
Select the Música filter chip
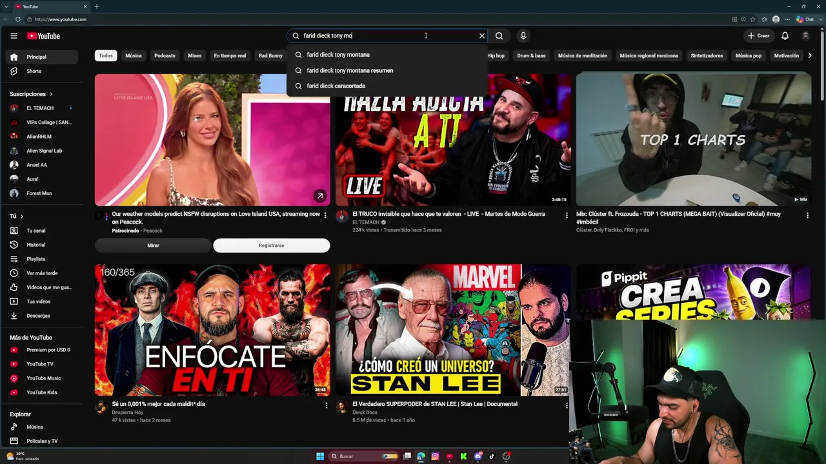coord(134,55)
